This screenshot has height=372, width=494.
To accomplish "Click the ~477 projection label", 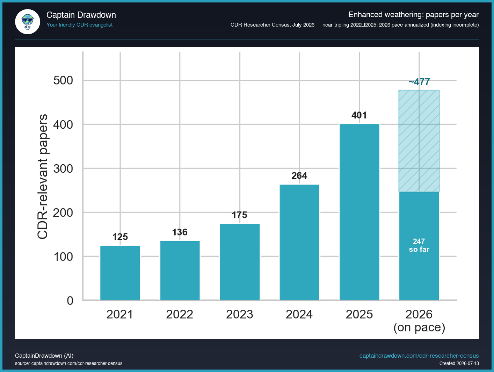I will (419, 82).
